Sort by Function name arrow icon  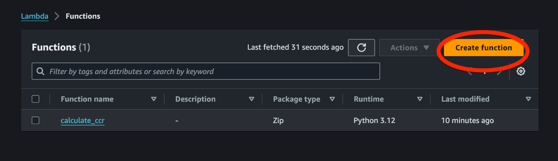154,99
